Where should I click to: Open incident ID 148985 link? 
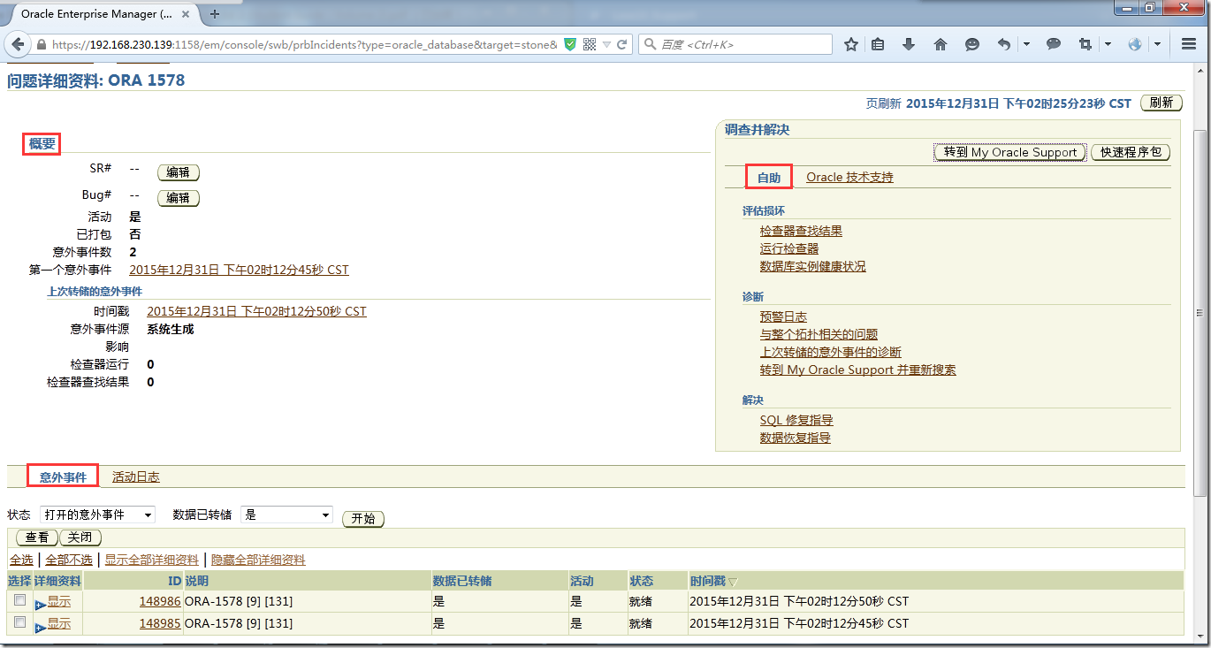(160, 623)
